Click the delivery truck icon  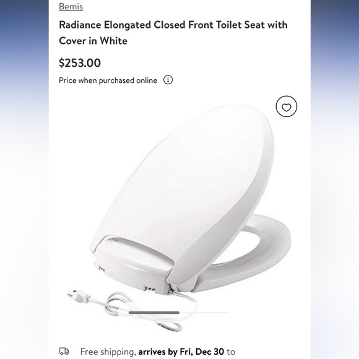64,351
